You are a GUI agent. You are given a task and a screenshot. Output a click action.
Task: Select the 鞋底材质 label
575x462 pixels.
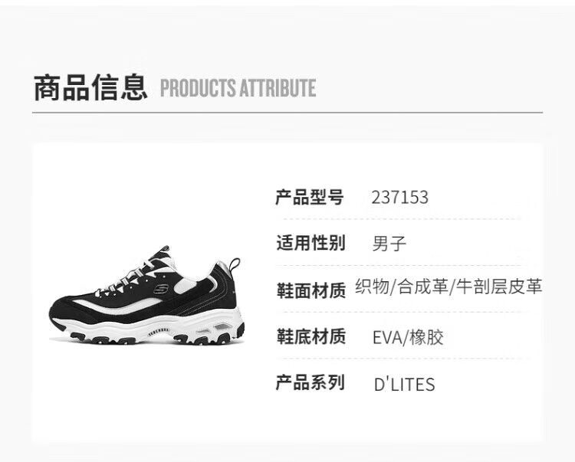click(x=311, y=336)
